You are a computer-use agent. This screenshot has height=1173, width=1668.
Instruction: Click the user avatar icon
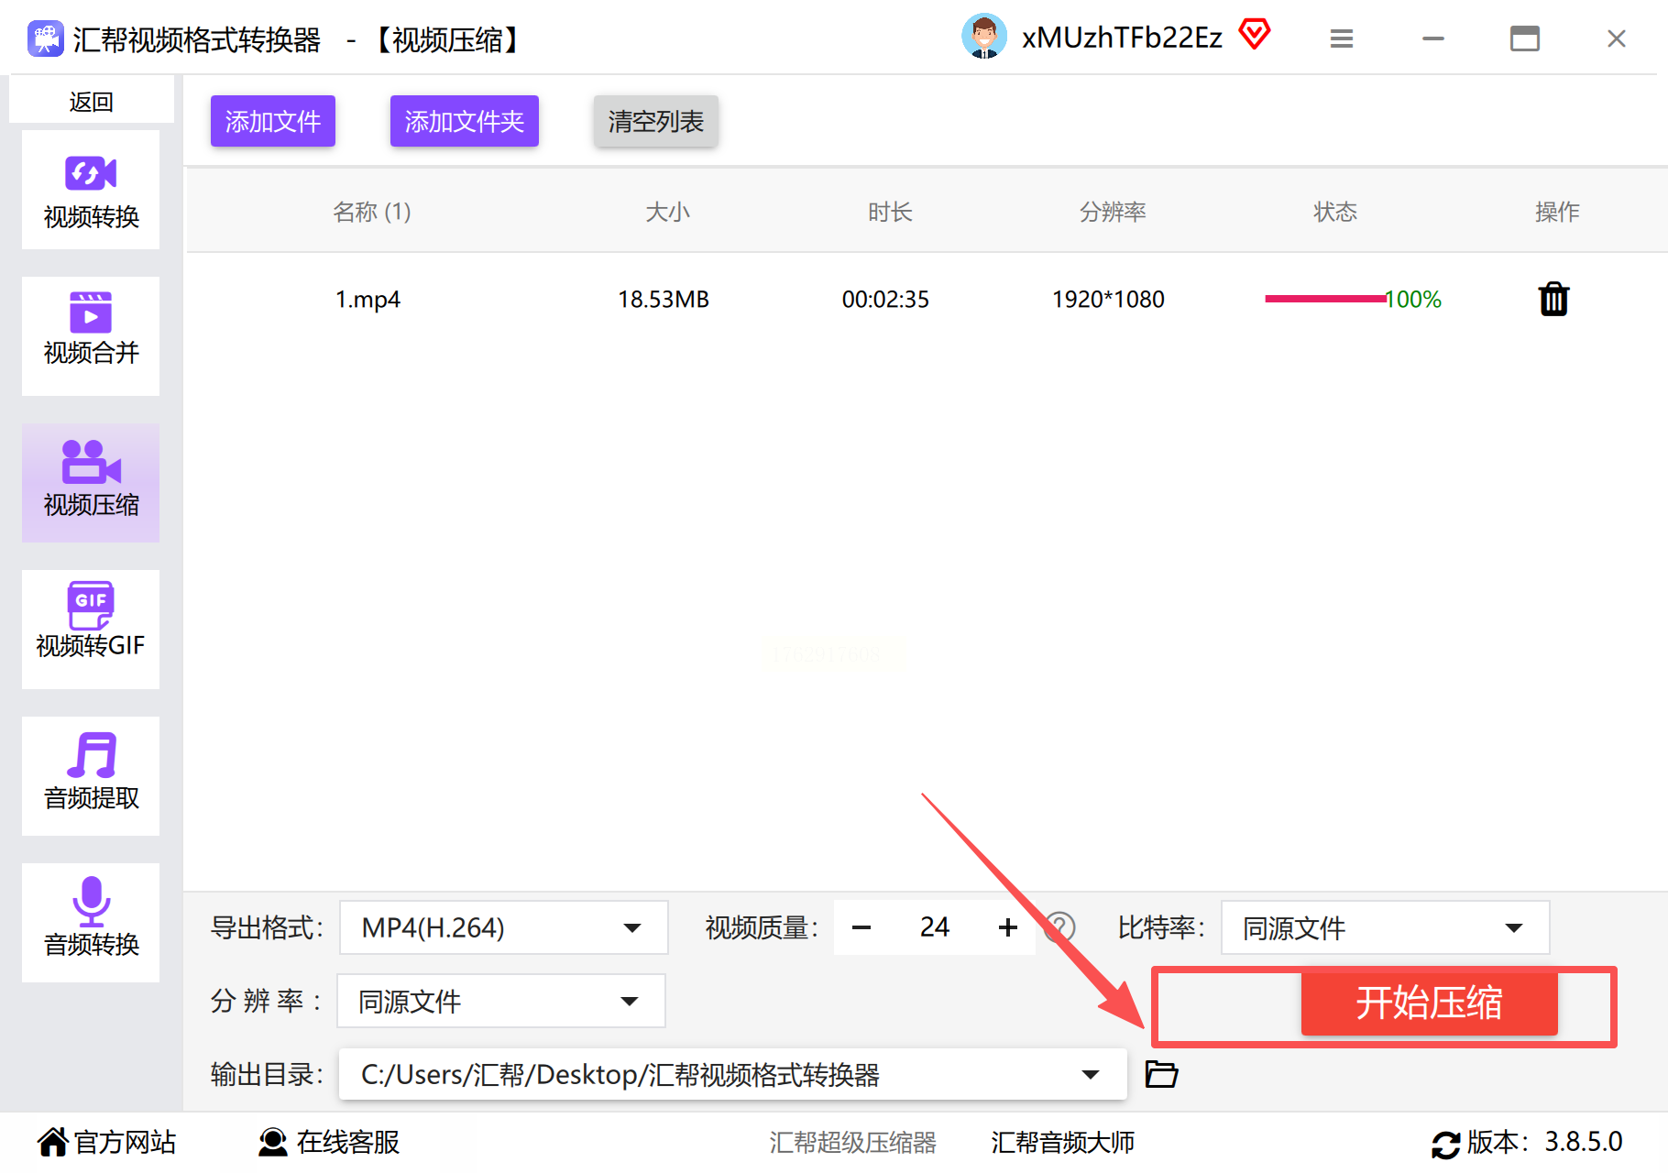984,37
